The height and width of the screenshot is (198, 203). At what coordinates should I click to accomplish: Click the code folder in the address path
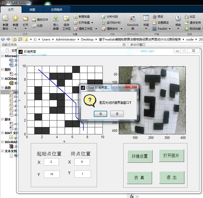coord(190,39)
